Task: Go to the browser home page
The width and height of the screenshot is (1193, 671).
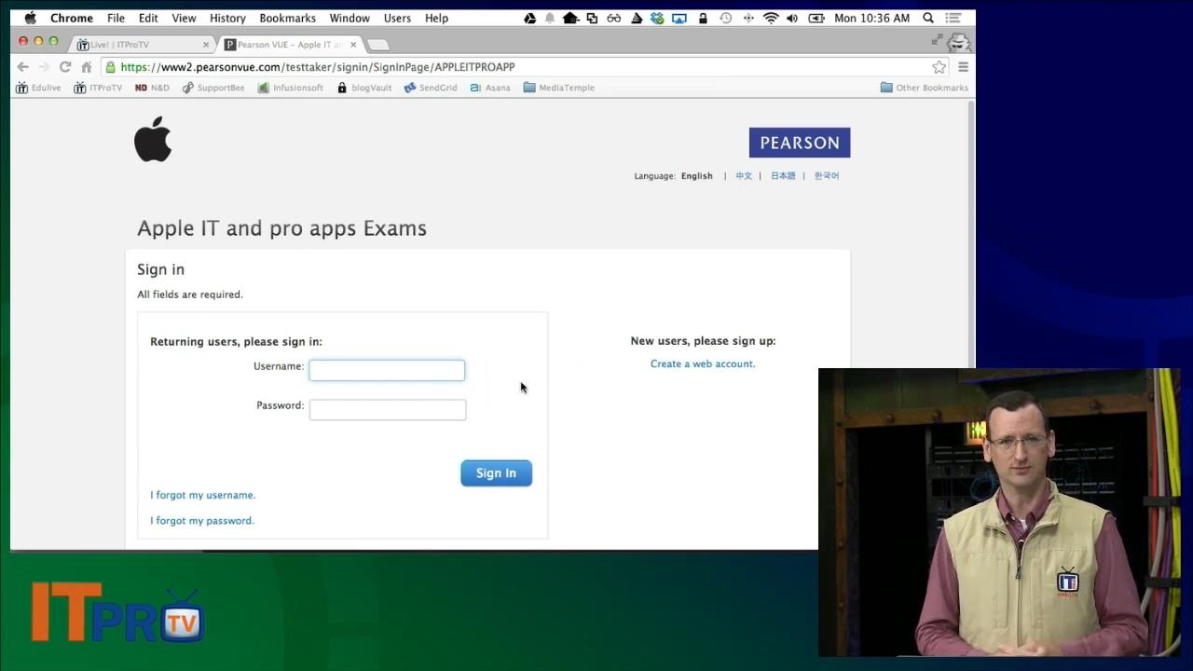Action: point(87,67)
